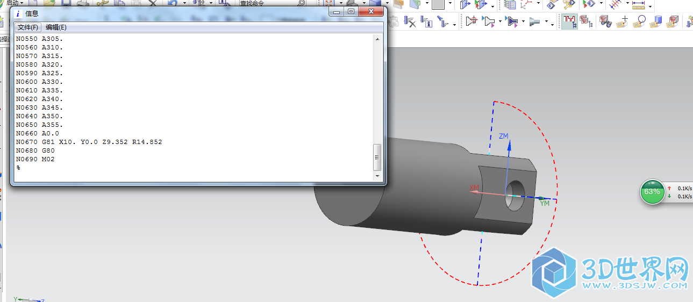Click the WCS coordinate axes icon
Image resolution: width=693 pixels, height=302 pixels.
pyautogui.click(x=530, y=5)
